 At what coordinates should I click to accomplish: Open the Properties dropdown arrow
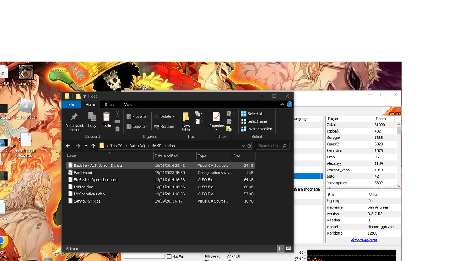tap(216, 130)
